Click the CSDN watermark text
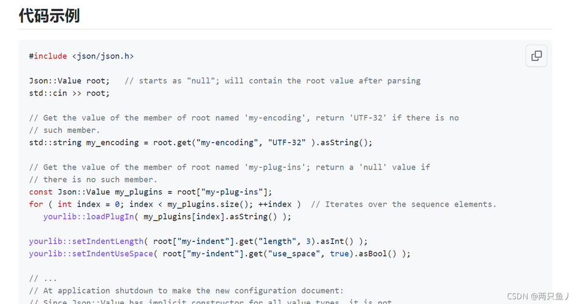575x304 pixels. point(538,296)
